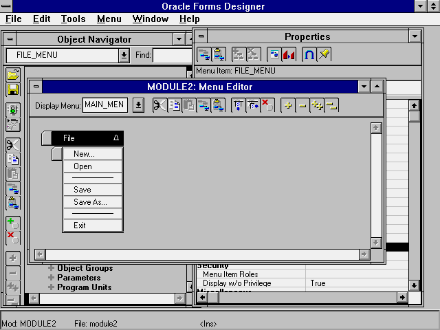Click the Cut scissors icon in Menu Editor toolbar
Image resolution: width=440 pixels, height=330 pixels.
pyautogui.click(x=159, y=104)
